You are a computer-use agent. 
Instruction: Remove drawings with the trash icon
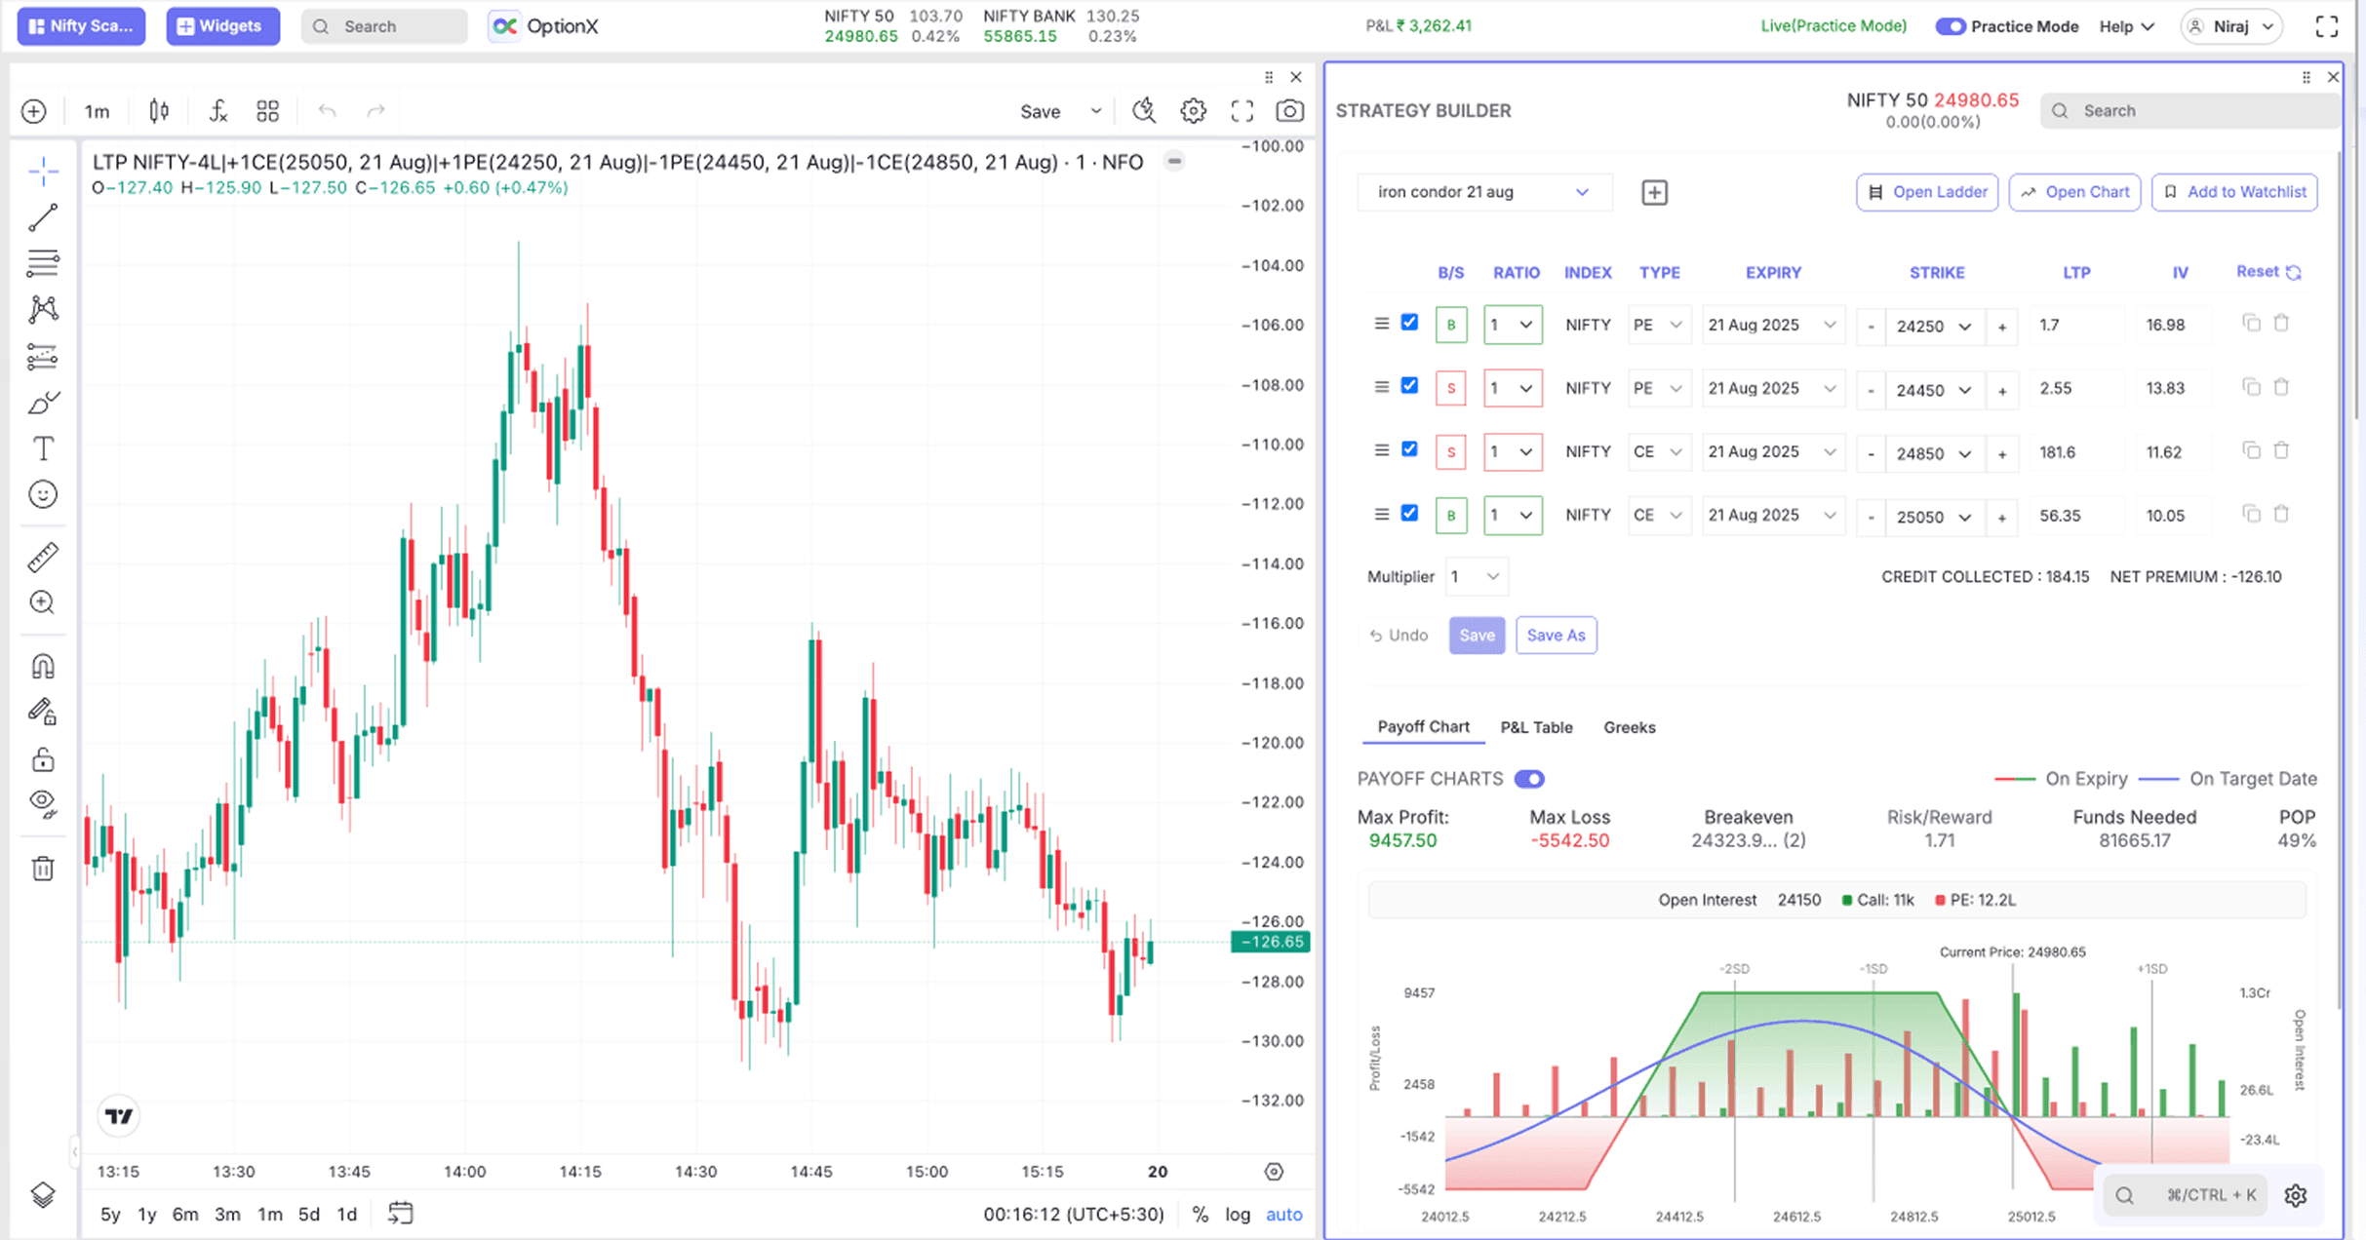tap(43, 868)
